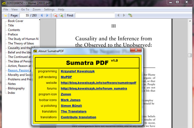Viewport: 194px width, 128px height.
Task: Click the Contribute translation link
Action: [x=79, y=117]
